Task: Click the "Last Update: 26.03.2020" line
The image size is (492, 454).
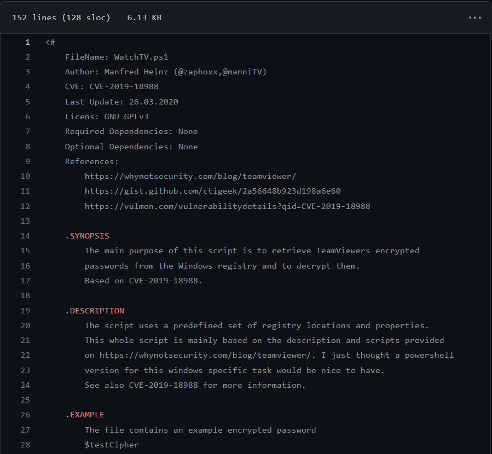Action: 121,102
